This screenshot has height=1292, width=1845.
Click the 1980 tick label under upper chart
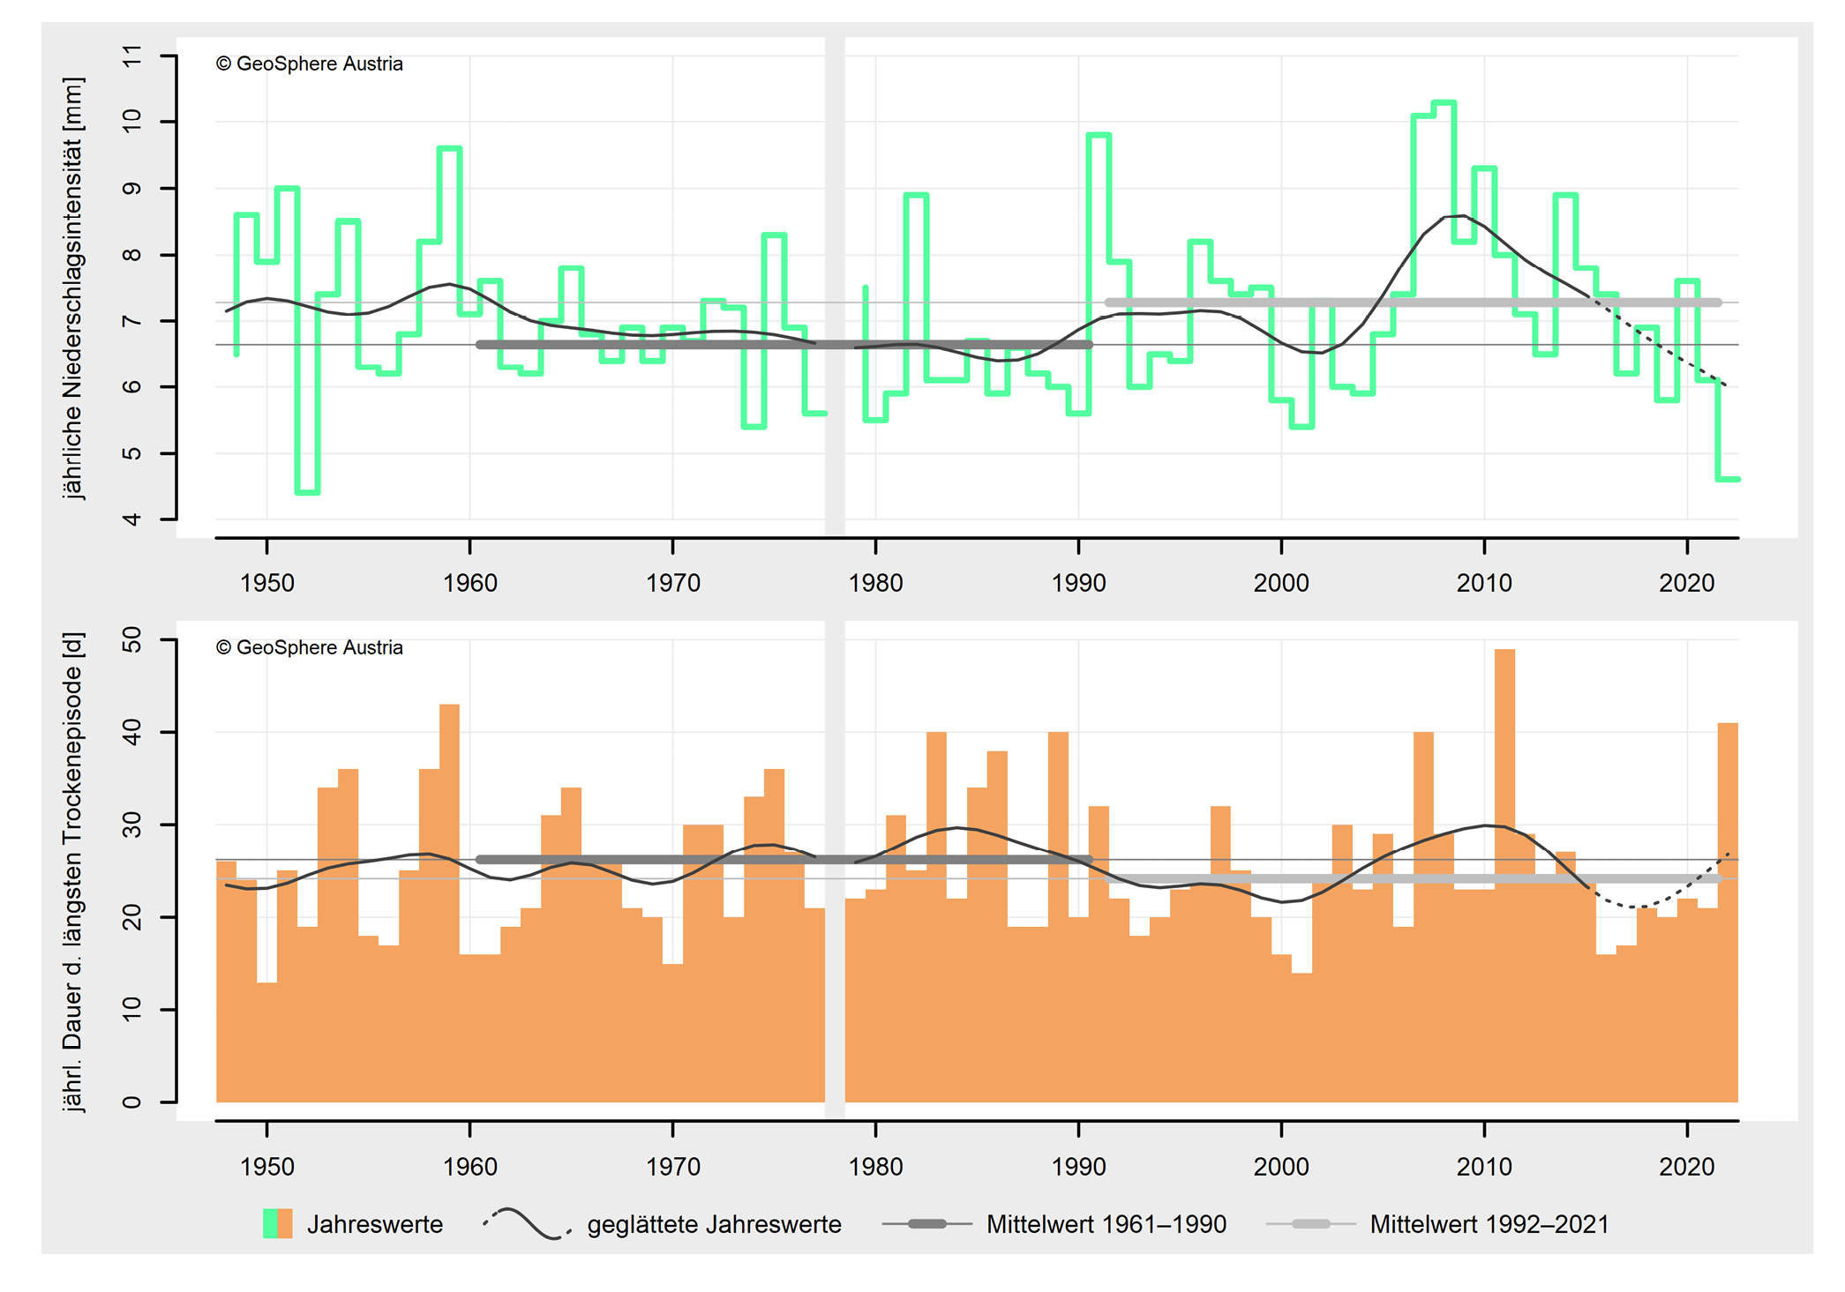click(x=875, y=583)
